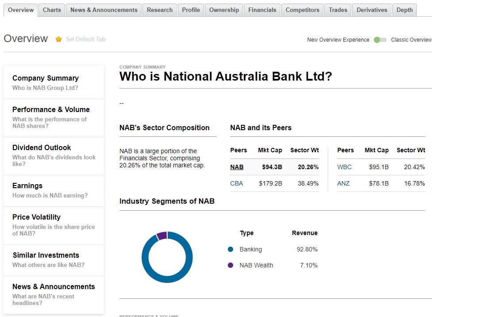Open the Earnings sidebar section
Viewport: 480px width, 317px height.
pos(54,191)
